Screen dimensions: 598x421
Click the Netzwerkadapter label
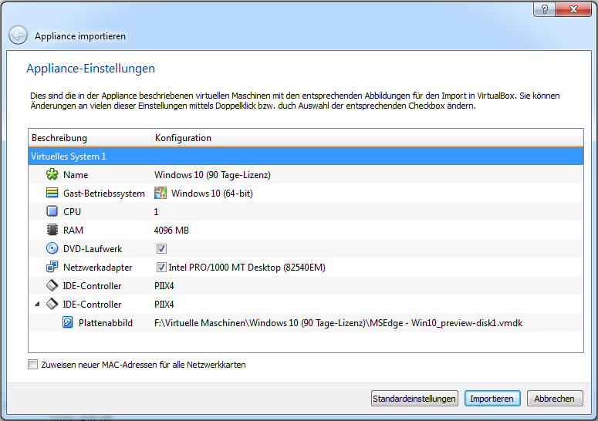pyautogui.click(x=98, y=268)
